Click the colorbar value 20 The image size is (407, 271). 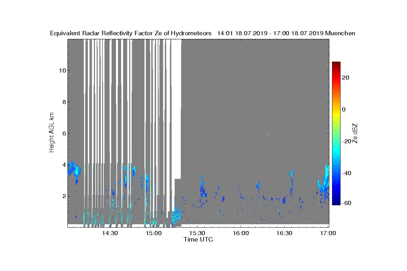click(x=346, y=78)
